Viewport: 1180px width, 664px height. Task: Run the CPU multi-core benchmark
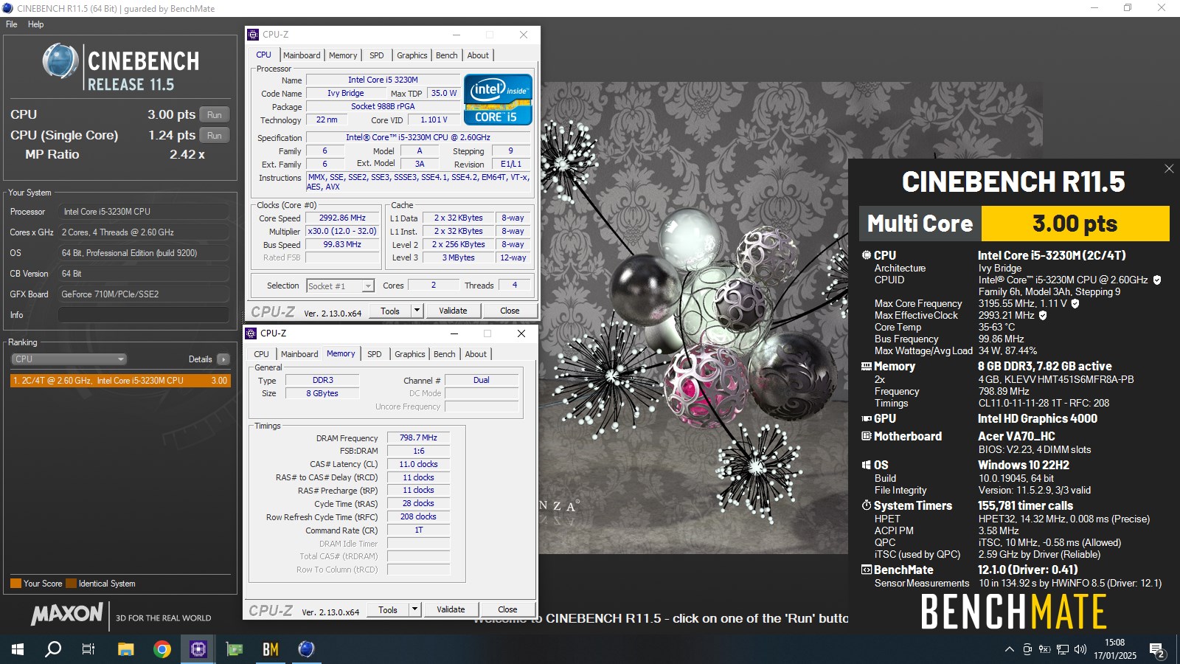215,114
